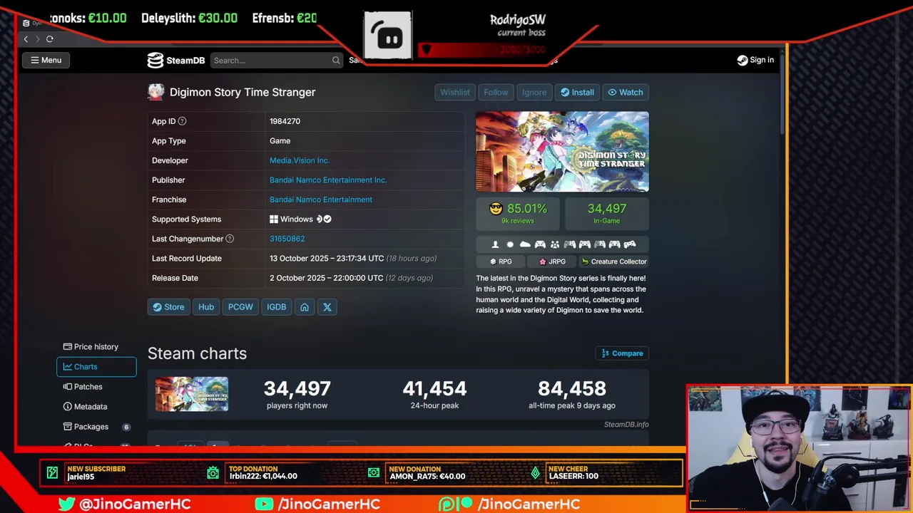Image resolution: width=913 pixels, height=513 pixels.
Task: Go back with the browser back arrow
Action: [26, 39]
